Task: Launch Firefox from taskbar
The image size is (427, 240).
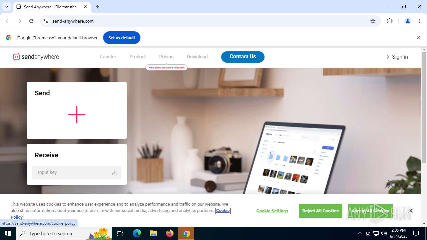Action: 169,233
